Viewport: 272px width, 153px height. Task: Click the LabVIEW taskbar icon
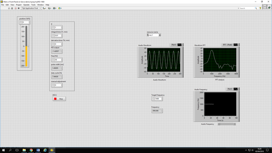52,150
